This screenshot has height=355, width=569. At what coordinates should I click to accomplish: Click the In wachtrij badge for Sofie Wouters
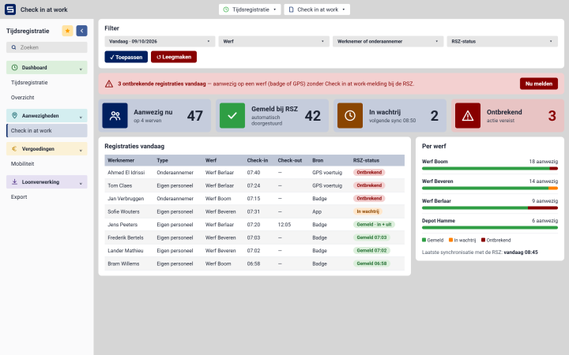click(x=367, y=211)
